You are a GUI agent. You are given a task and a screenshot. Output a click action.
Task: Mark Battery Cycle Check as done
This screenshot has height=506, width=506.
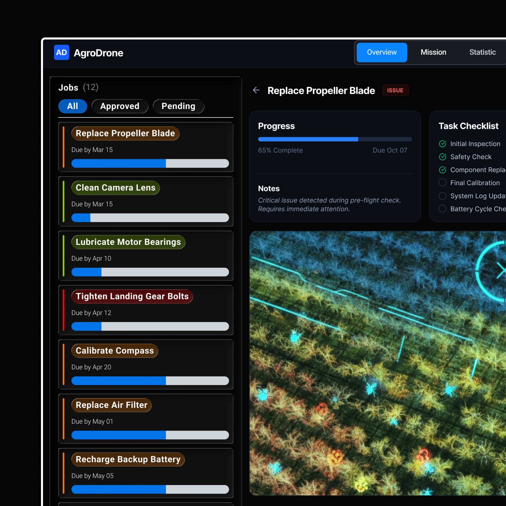point(442,209)
